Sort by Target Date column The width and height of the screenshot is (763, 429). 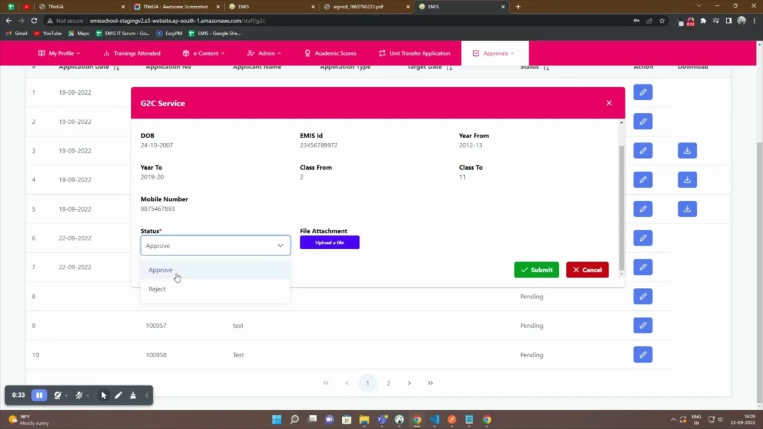449,67
